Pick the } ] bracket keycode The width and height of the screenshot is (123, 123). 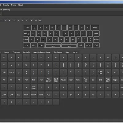[41, 72]
